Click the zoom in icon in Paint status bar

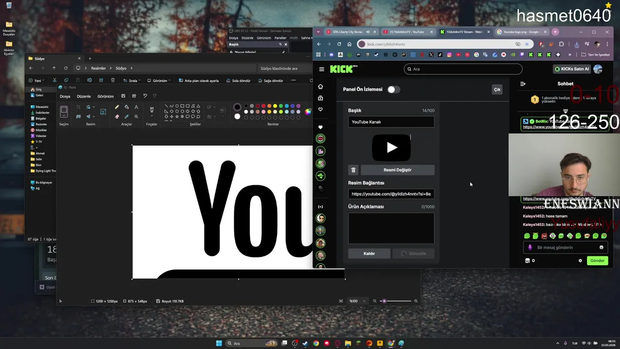pos(416,301)
